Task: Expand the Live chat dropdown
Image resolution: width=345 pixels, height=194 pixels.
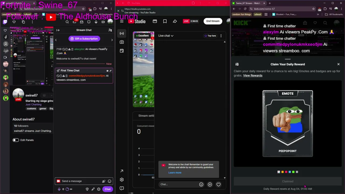Action: pos(166,36)
